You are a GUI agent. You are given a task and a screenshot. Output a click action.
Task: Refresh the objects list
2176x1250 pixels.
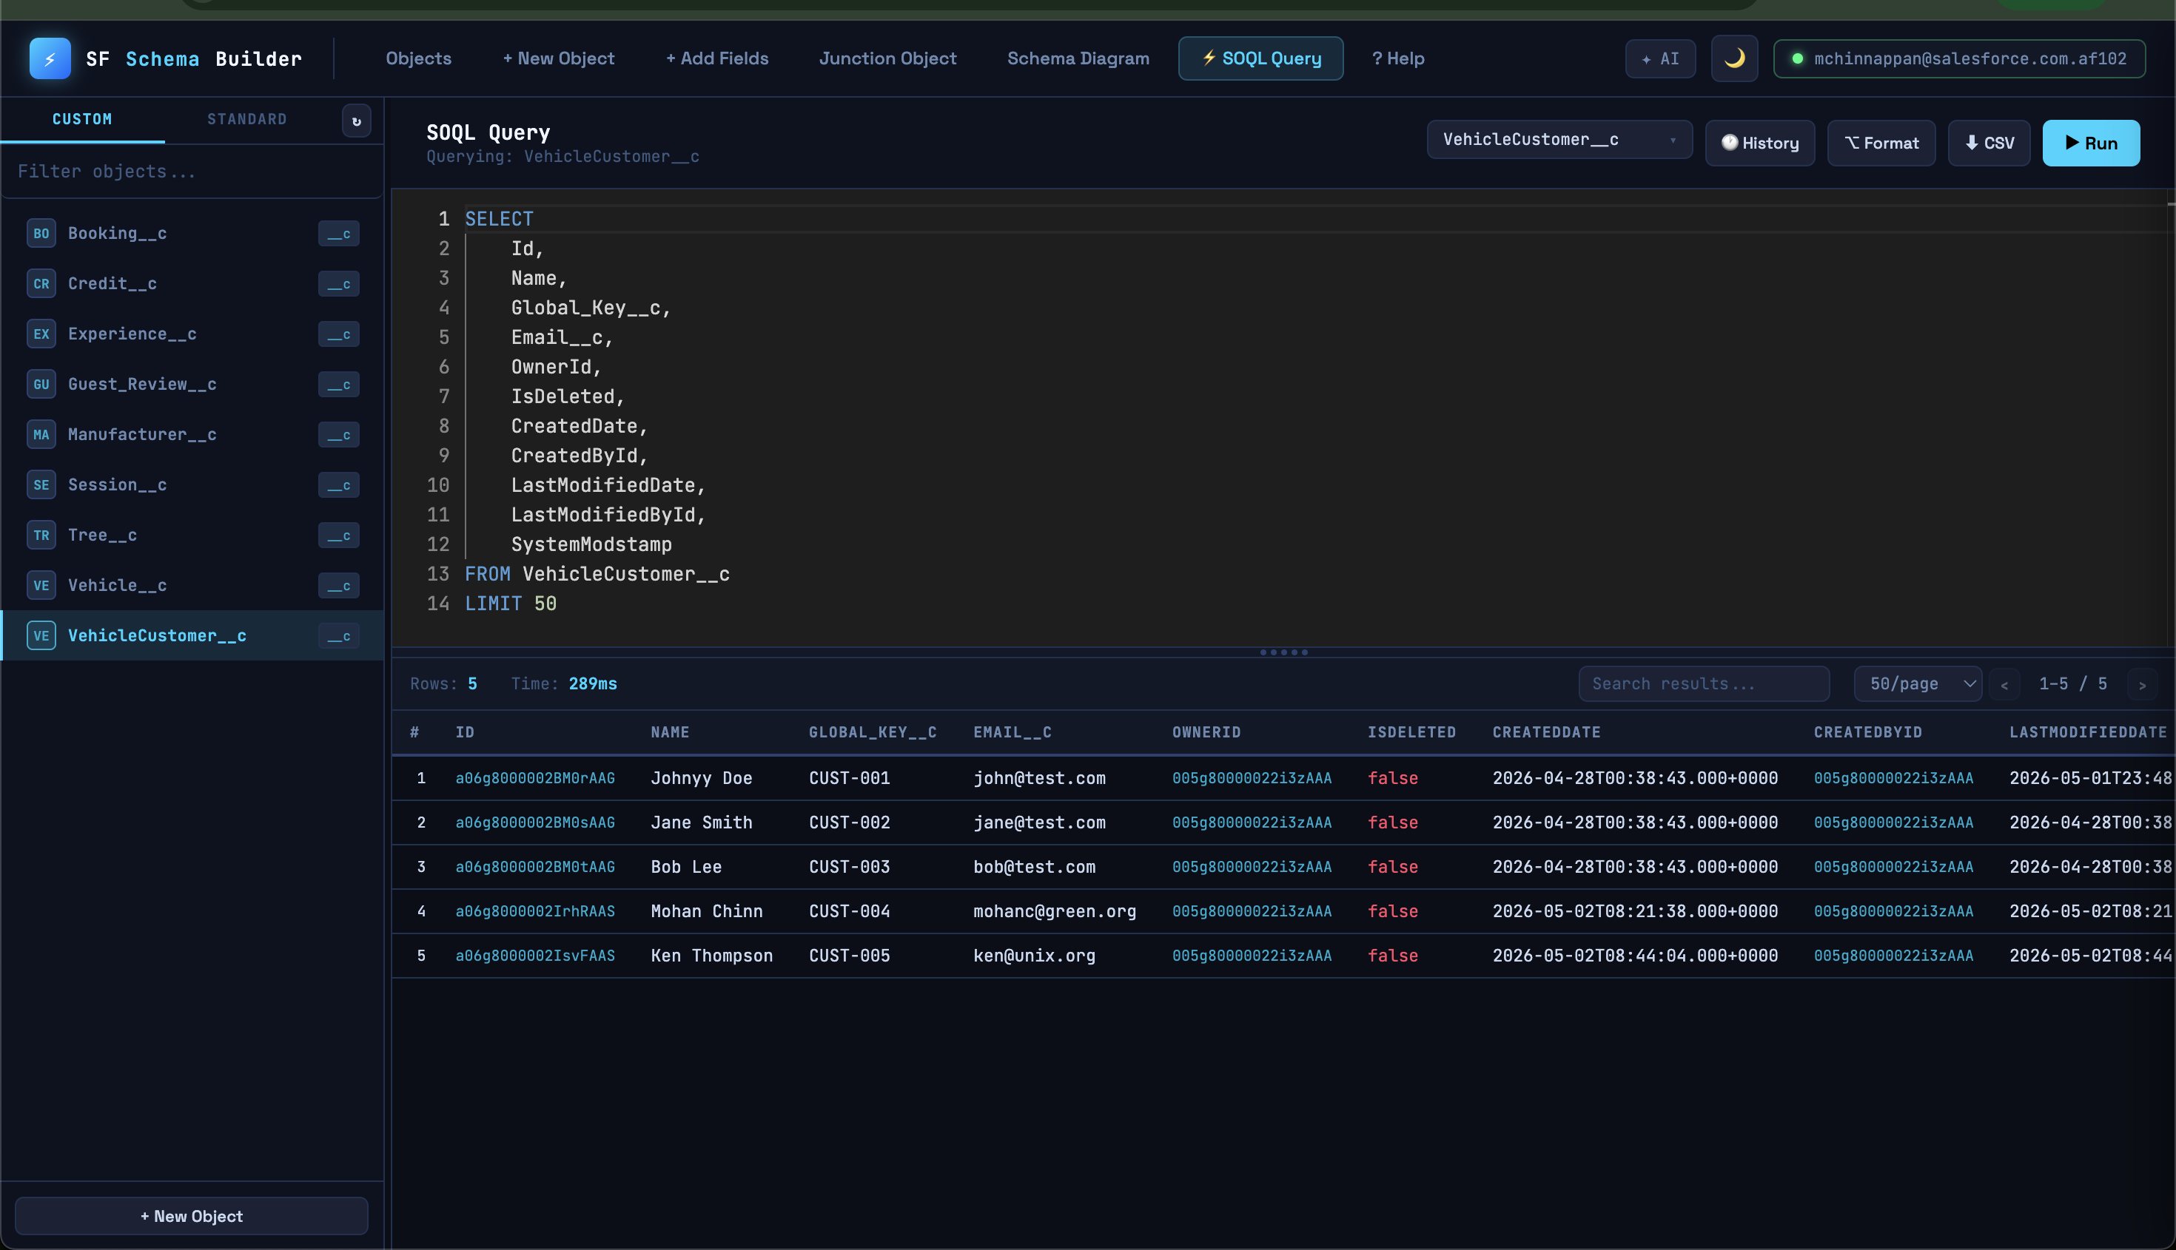(x=357, y=121)
